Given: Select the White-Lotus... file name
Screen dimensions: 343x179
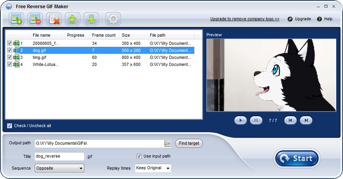Looking at the screenshot, I should click(46, 64).
